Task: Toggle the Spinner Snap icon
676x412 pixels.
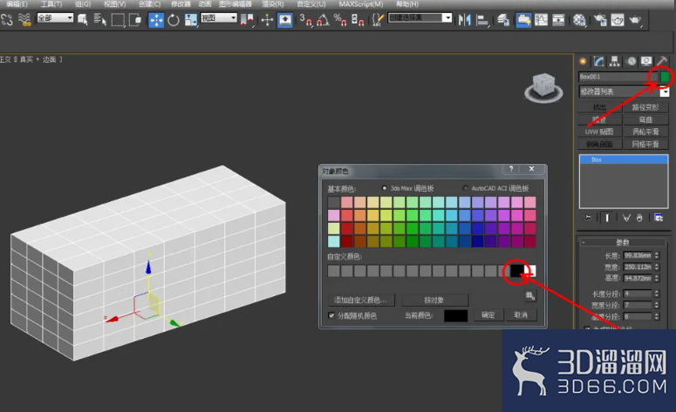Action: tap(358, 20)
